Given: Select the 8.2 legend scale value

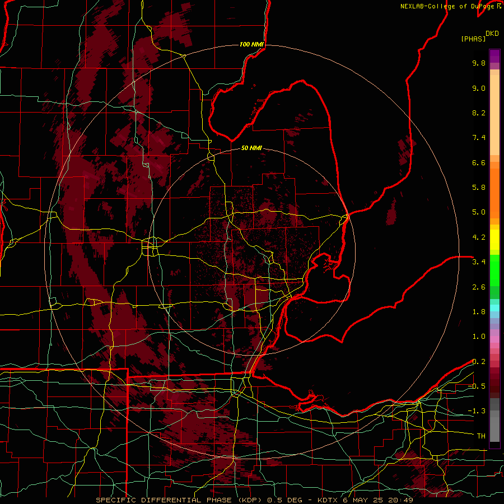Looking at the screenshot, I should point(479,113).
